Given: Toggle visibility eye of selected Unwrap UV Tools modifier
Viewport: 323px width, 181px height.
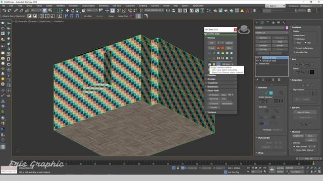Looking at the screenshot, I should (257, 58).
